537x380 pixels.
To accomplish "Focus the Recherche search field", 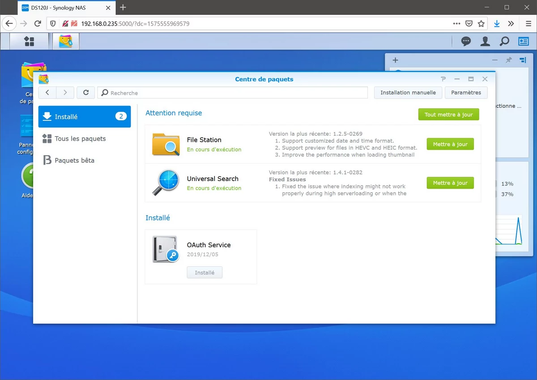I will coord(233,93).
